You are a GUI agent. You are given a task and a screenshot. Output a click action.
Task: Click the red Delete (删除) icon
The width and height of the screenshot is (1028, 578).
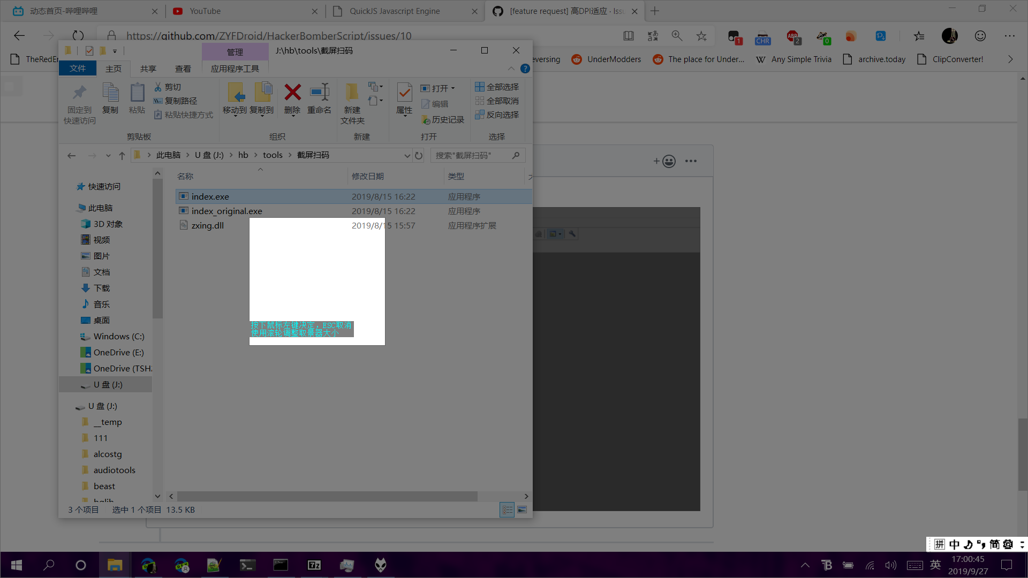pos(292,93)
